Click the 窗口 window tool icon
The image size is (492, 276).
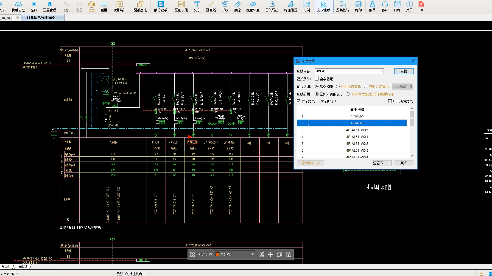click(x=34, y=7)
